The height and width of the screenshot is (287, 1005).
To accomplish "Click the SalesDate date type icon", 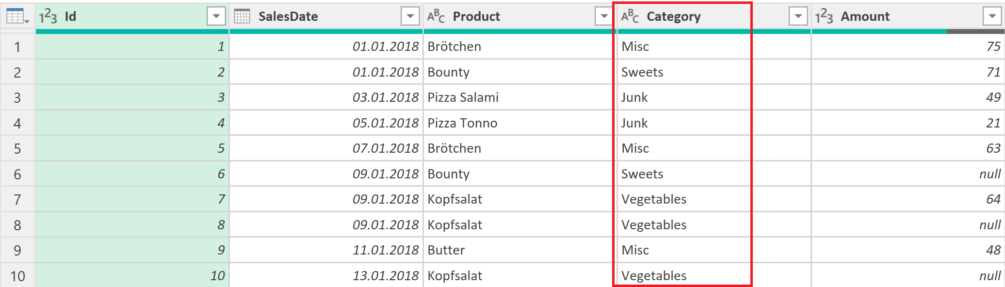I will click(242, 16).
